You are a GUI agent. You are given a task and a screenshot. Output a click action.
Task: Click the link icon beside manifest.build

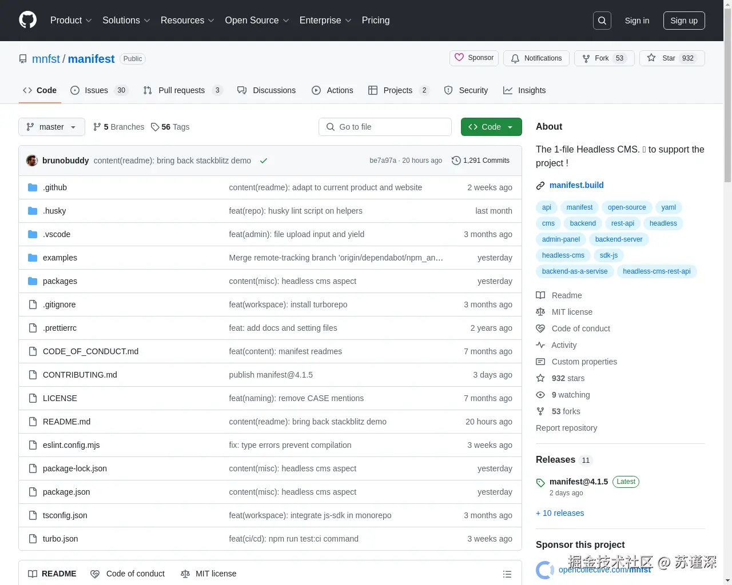pos(540,185)
